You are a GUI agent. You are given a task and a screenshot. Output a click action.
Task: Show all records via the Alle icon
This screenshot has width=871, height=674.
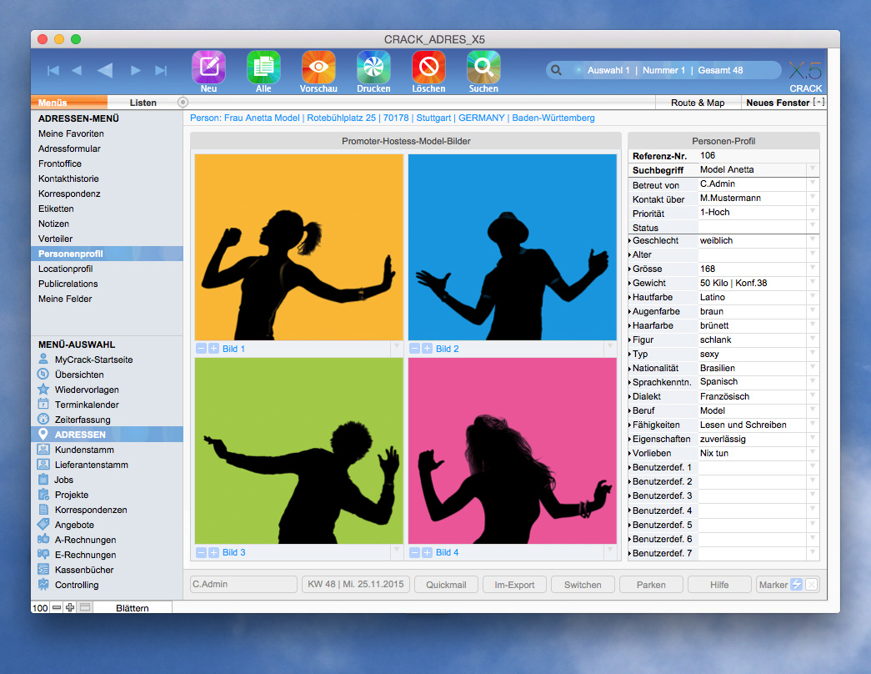pyautogui.click(x=263, y=69)
